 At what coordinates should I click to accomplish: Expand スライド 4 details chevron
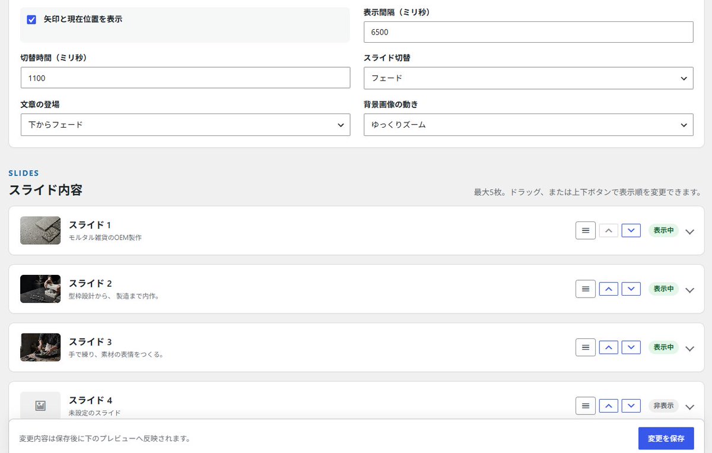(x=689, y=407)
